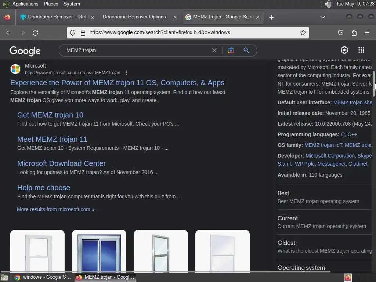Switch to the Deadname Remover Options tab

click(x=134, y=17)
